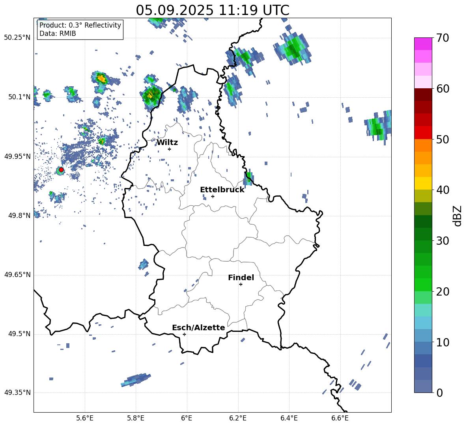Click the green echo on the border east of Ettelbruck
This screenshot has height=426, width=467.
pyautogui.click(x=248, y=178)
